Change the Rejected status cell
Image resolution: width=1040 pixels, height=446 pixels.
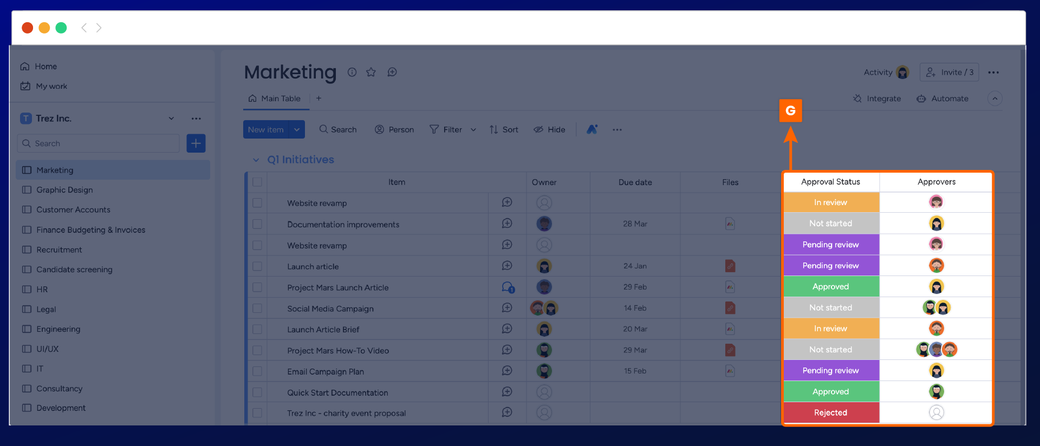pos(831,412)
